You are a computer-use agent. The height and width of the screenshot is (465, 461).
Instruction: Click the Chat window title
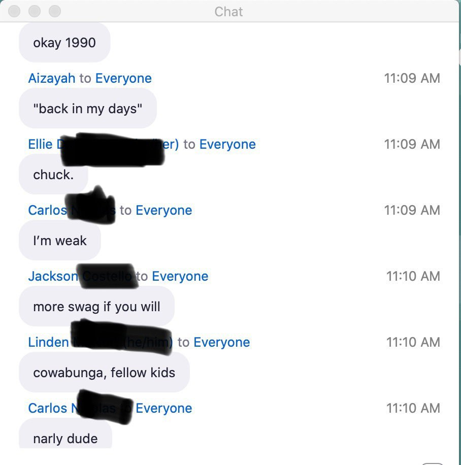tap(228, 12)
